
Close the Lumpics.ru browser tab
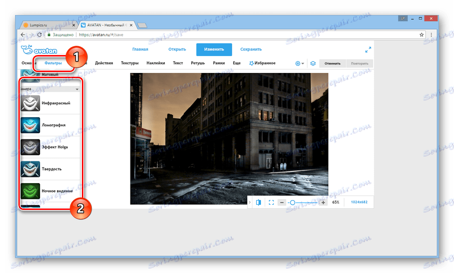pyautogui.click(x=73, y=25)
